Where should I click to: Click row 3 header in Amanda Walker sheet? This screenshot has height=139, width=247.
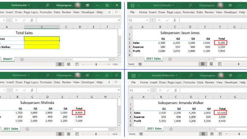click(131, 113)
